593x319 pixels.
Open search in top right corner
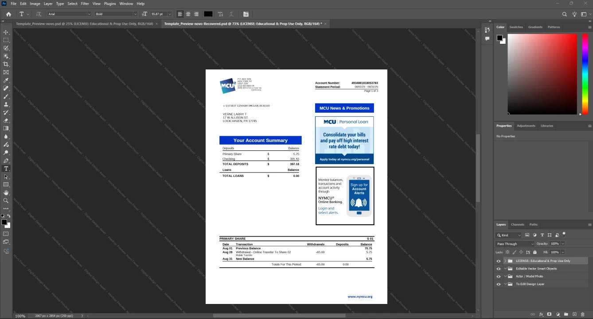tap(565, 14)
